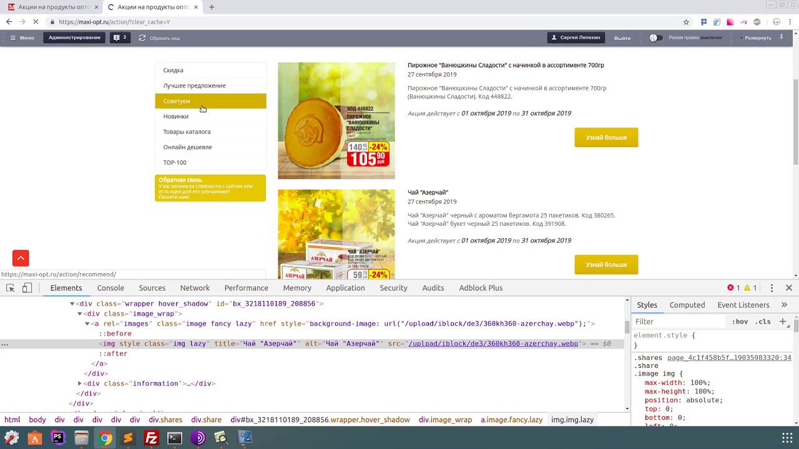799x449 pixels.
Task: Close the first Акции на продукты tab
Action: click(96, 7)
